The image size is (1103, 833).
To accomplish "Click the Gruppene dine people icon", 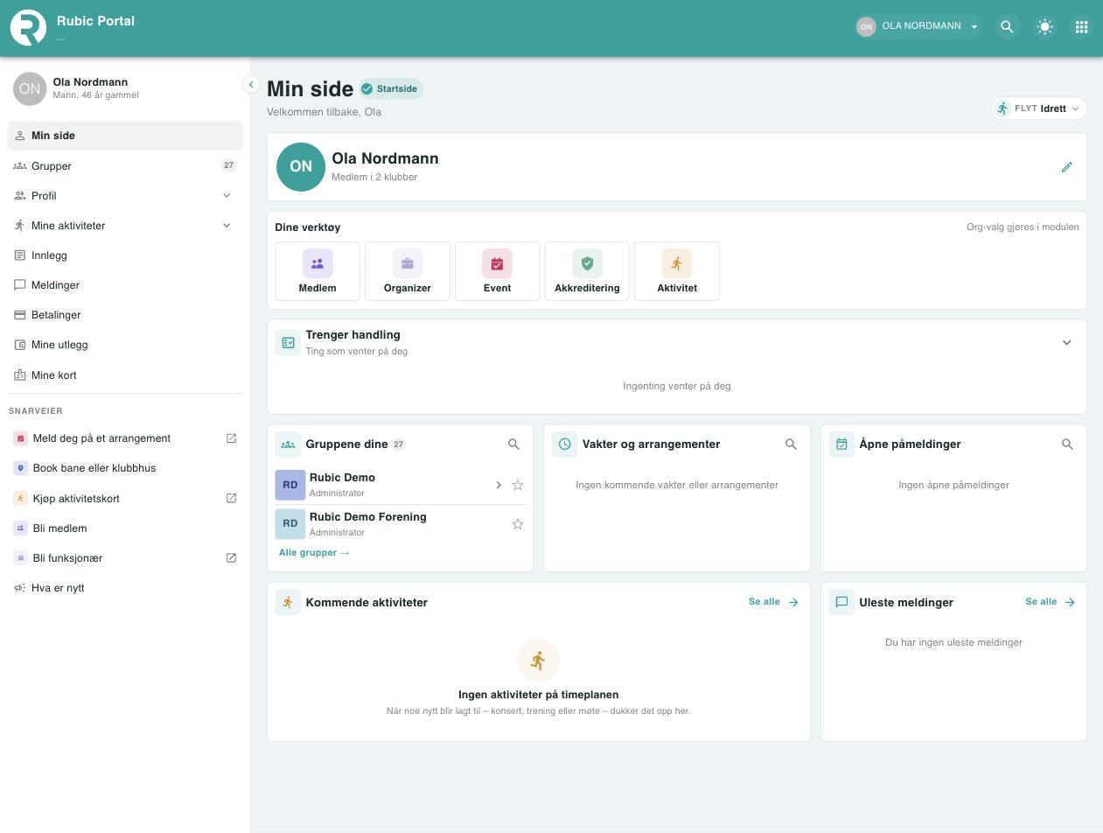I will (x=288, y=444).
